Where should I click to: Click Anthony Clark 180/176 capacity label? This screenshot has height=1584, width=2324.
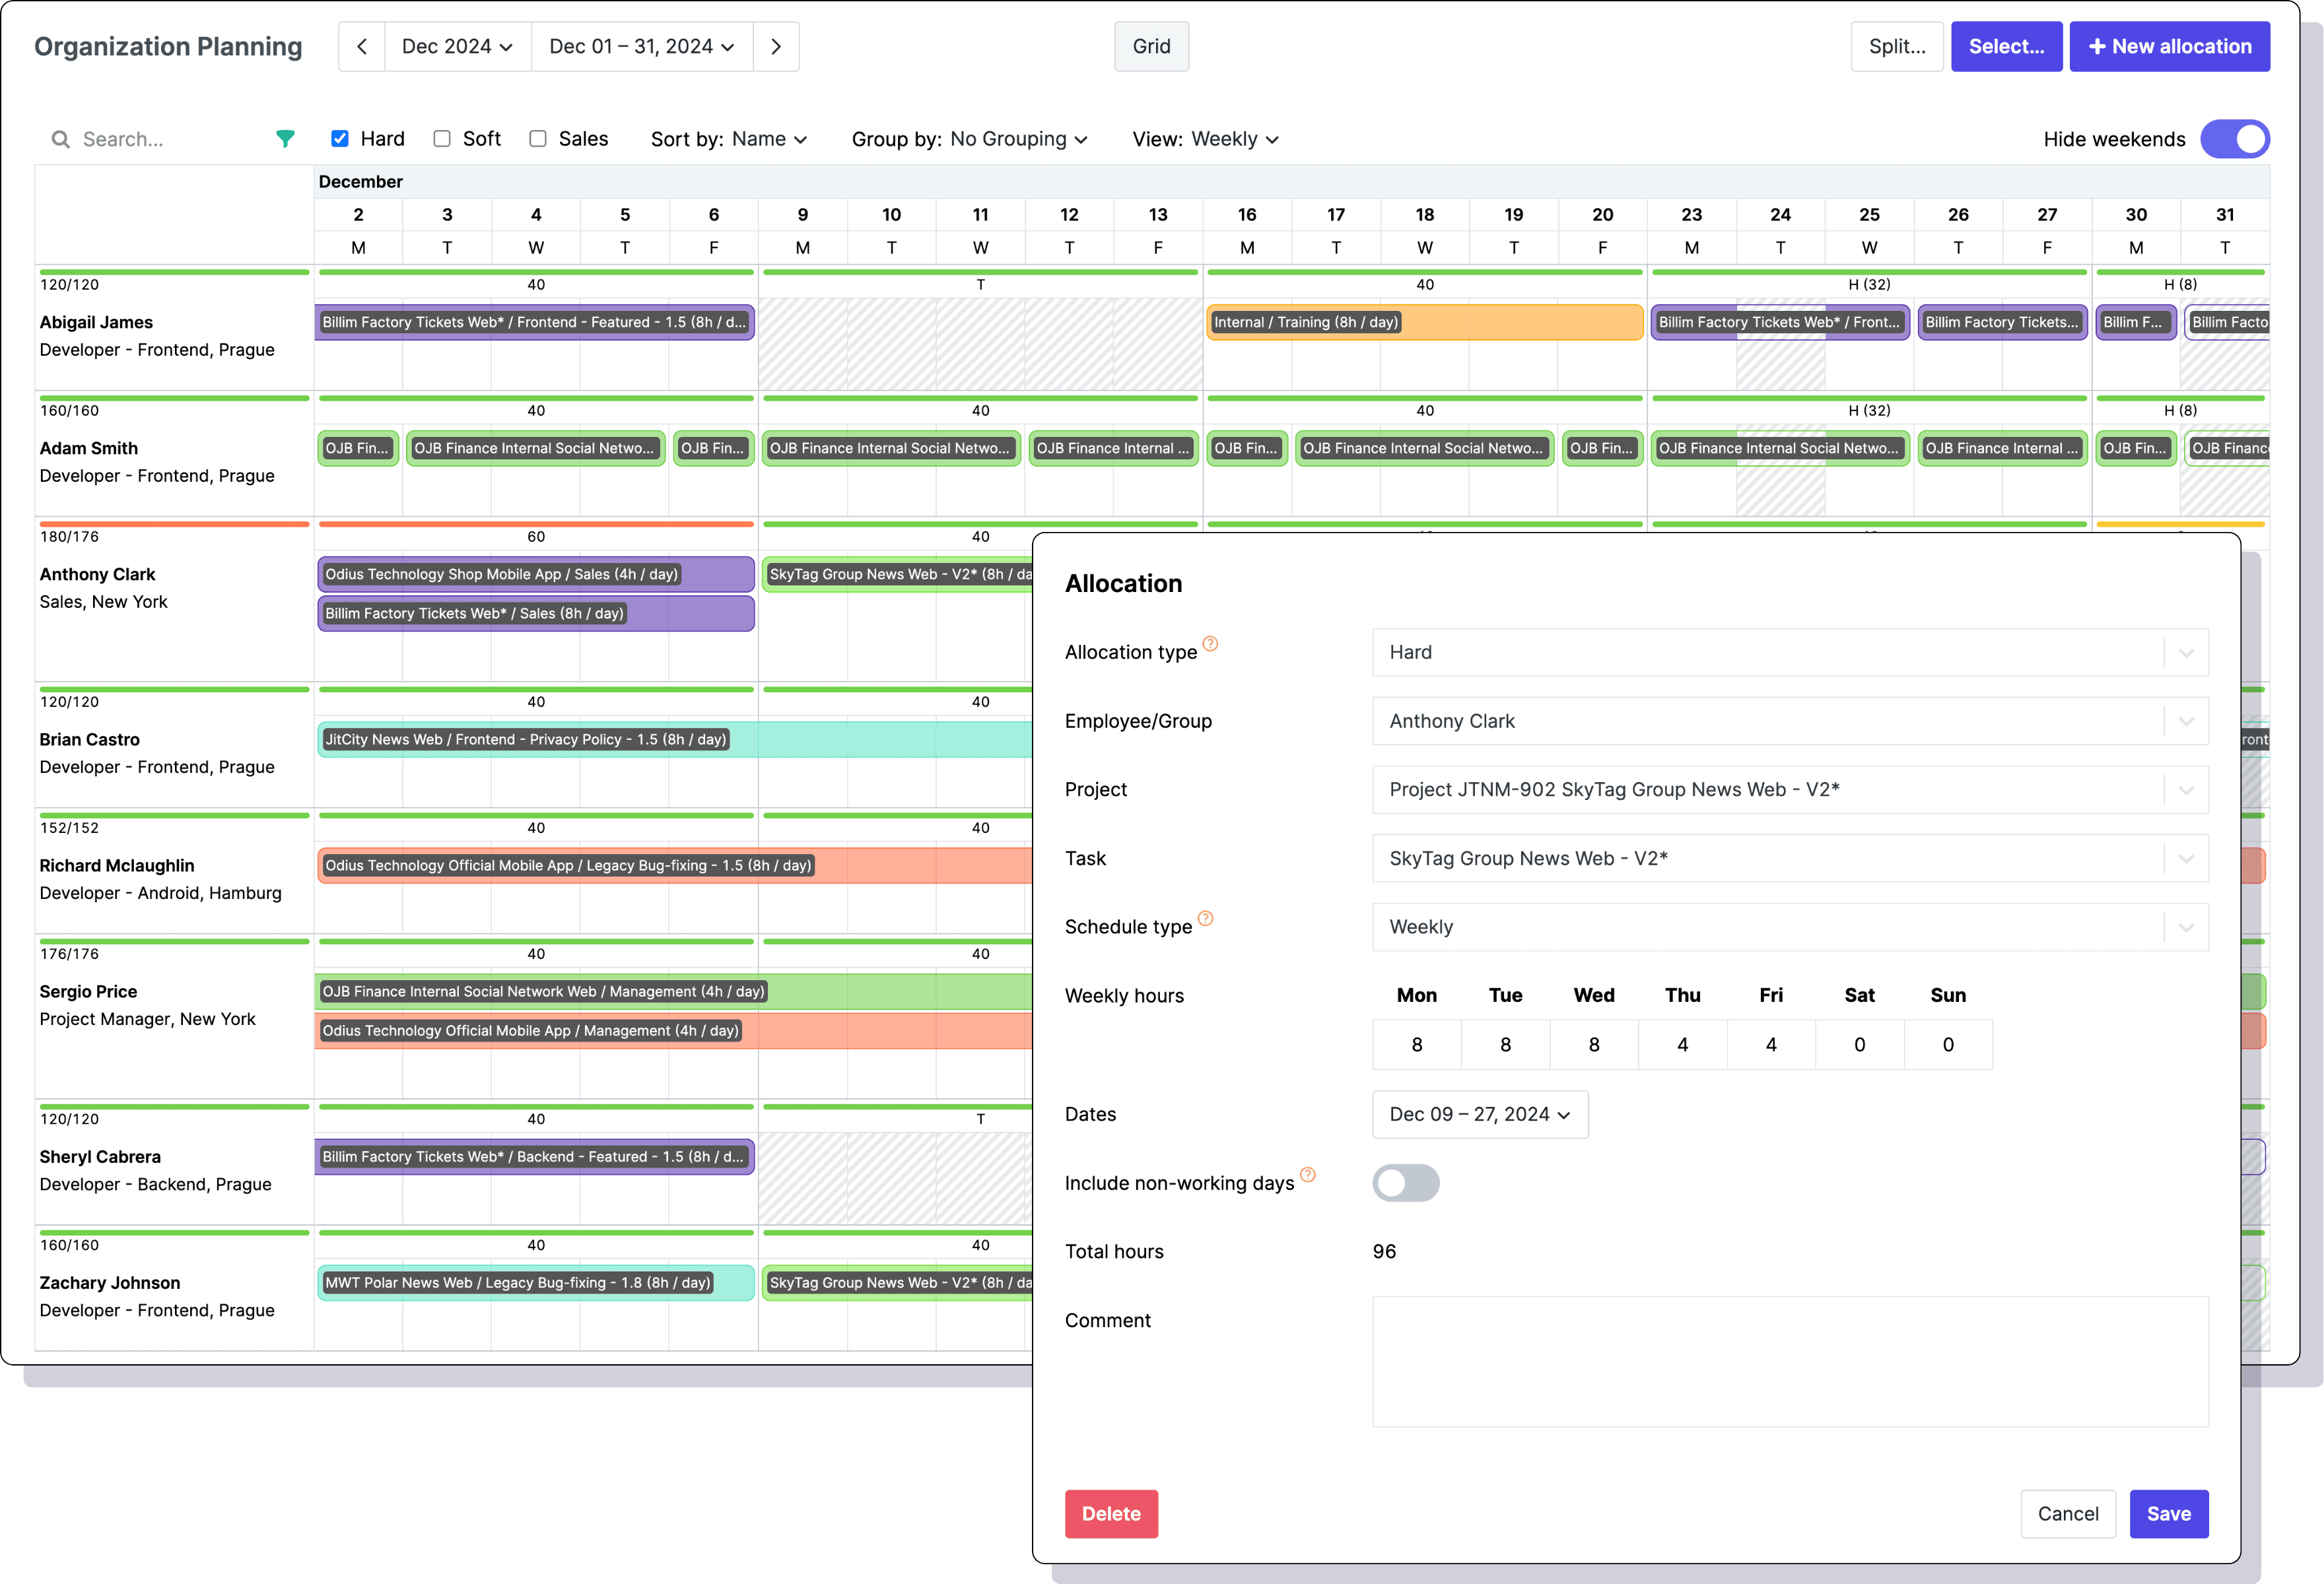(x=69, y=537)
